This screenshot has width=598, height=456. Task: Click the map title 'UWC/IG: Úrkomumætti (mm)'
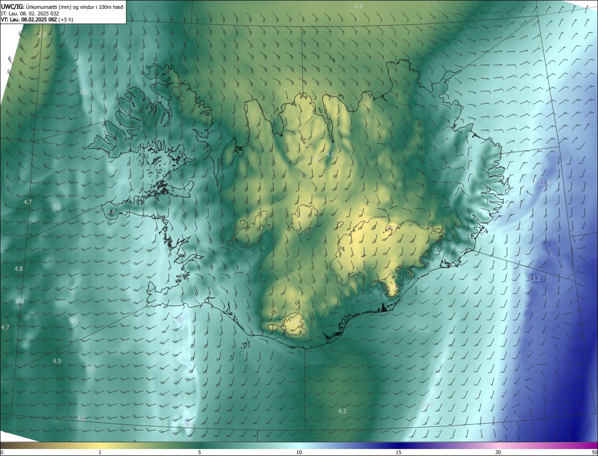click(36, 7)
